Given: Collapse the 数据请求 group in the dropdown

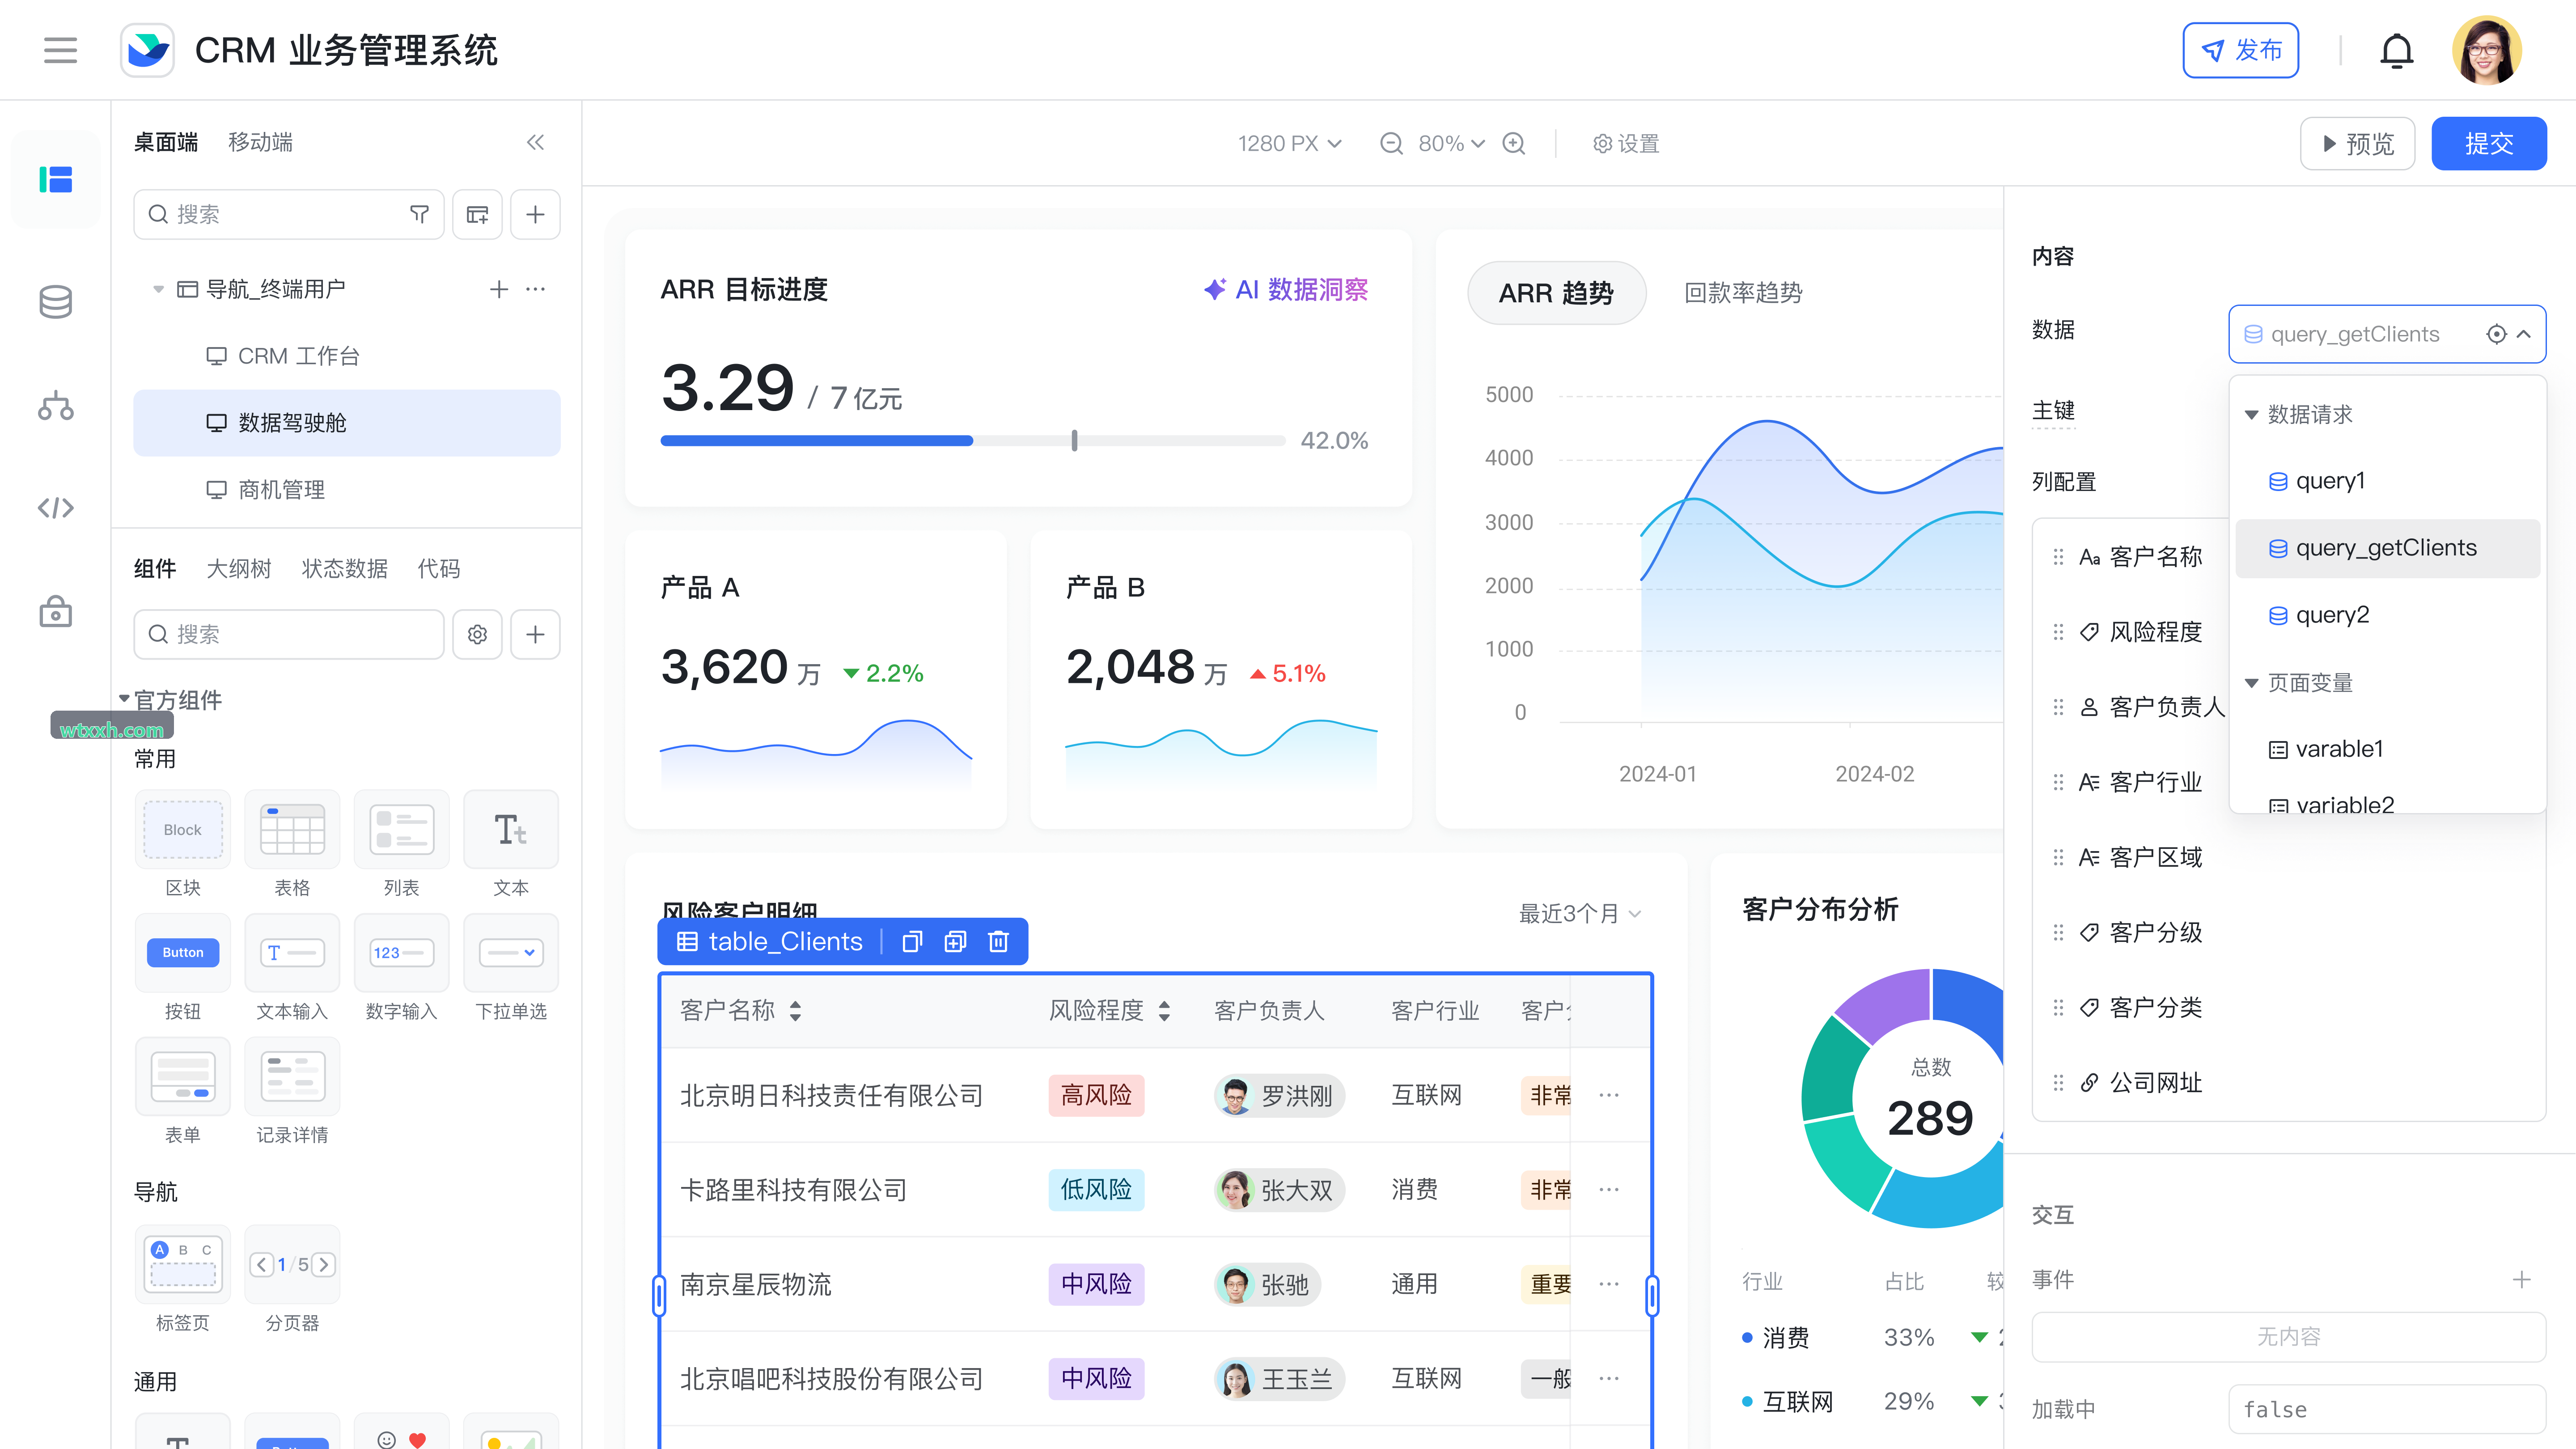Looking at the screenshot, I should point(2251,414).
